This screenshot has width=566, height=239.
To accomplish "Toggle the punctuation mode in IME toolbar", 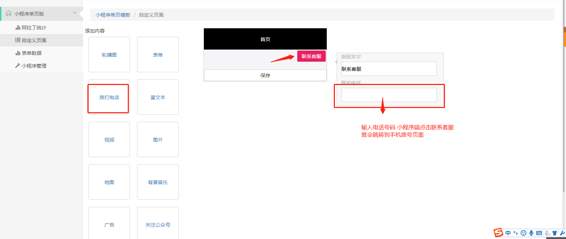I will (516, 233).
